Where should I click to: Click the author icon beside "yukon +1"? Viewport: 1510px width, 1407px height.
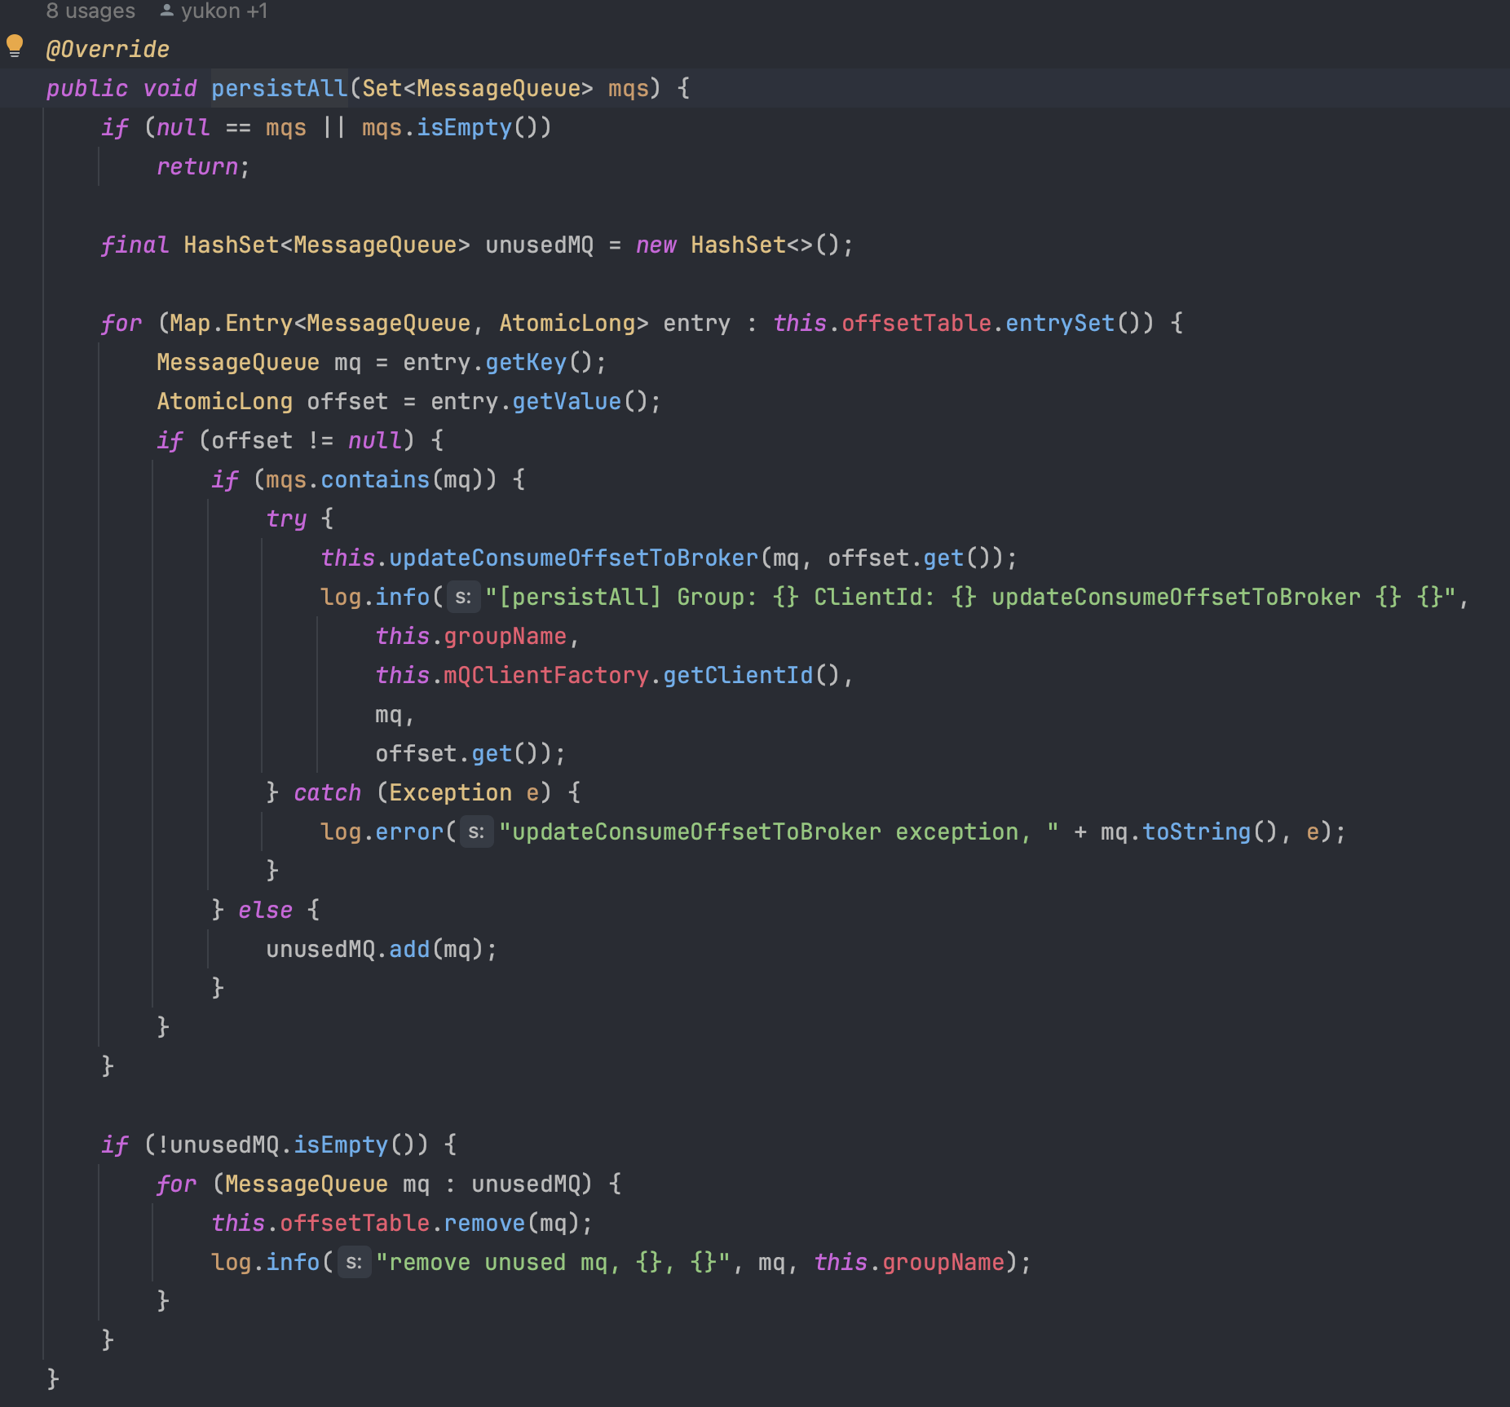click(x=167, y=11)
